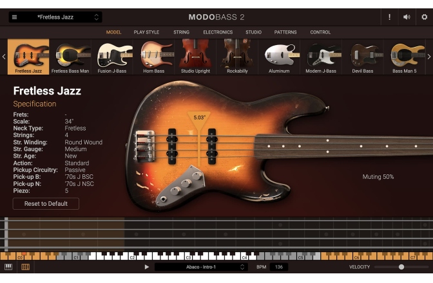Image resolution: width=433 pixels, height=283 pixels.
Task: Click the C0 key on the keyboard
Action: pos(20,257)
